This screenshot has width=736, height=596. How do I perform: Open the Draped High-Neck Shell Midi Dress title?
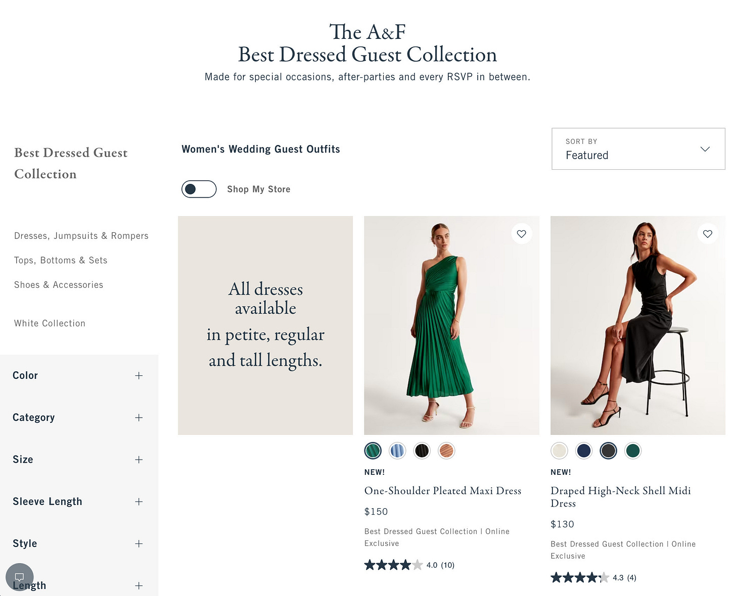[621, 496]
